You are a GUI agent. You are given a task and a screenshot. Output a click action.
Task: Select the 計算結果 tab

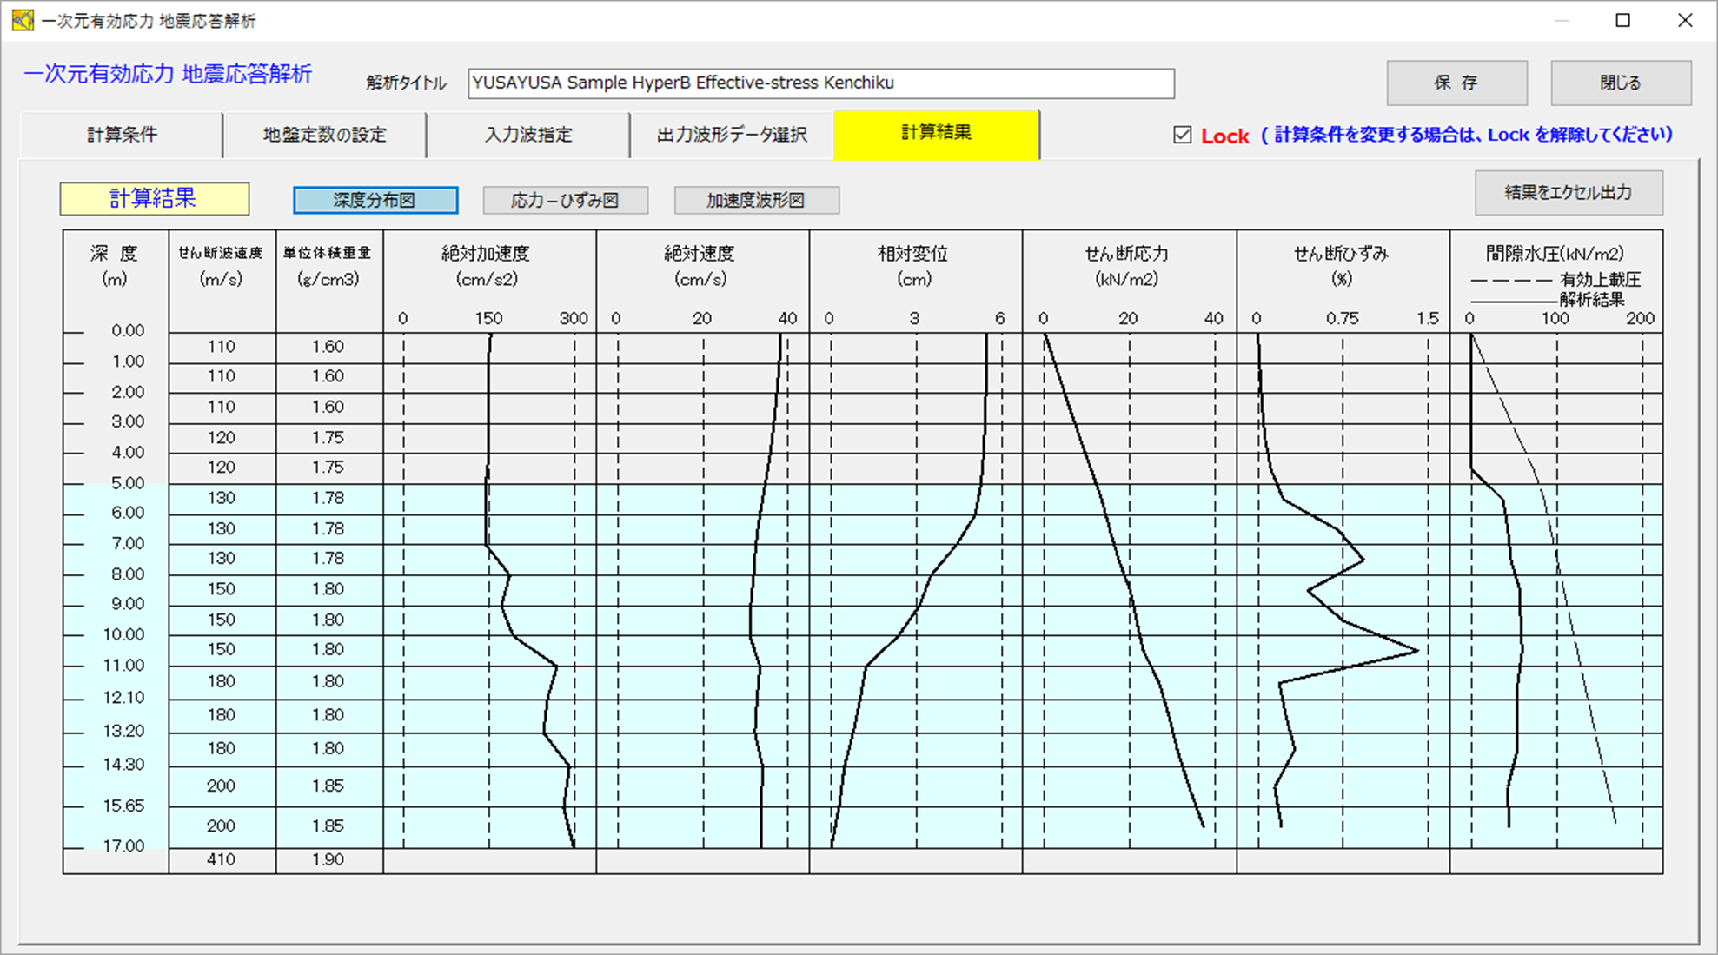(x=936, y=133)
